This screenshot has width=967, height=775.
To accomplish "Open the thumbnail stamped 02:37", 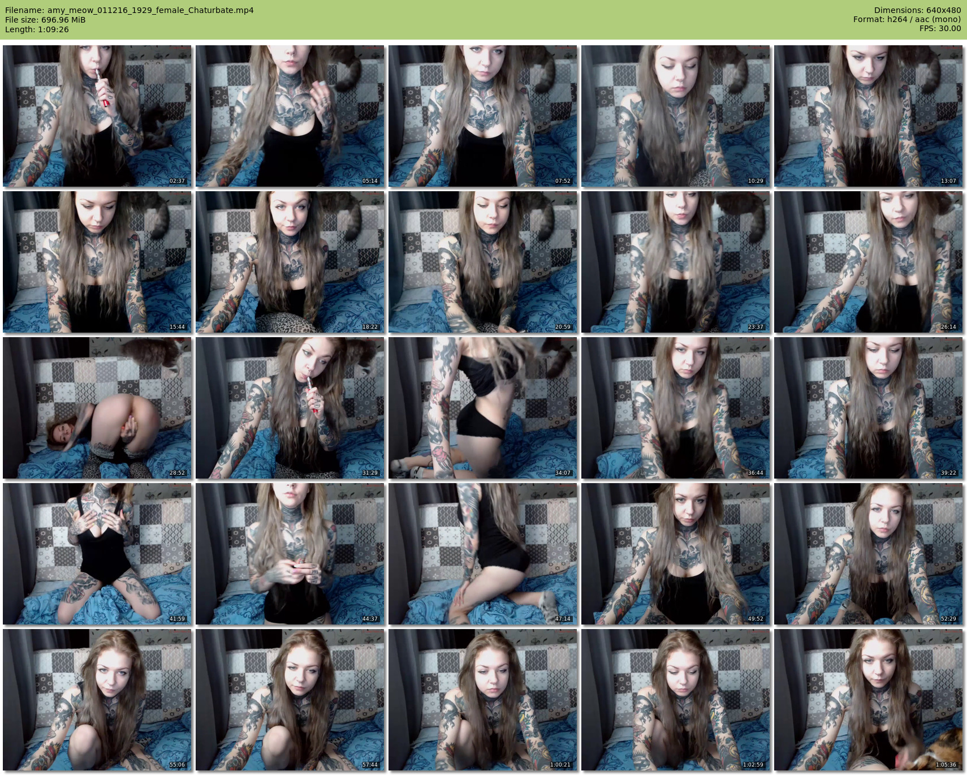I will pyautogui.click(x=97, y=116).
